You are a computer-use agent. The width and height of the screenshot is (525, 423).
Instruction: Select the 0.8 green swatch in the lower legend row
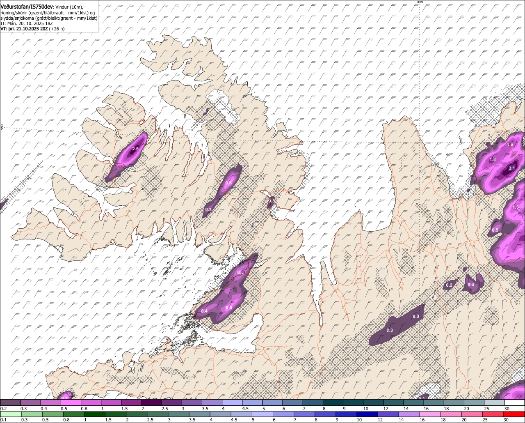pyautogui.click(x=73, y=414)
